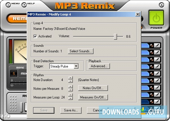
Task: Click the Save As... button
Action: pyautogui.click(x=71, y=110)
